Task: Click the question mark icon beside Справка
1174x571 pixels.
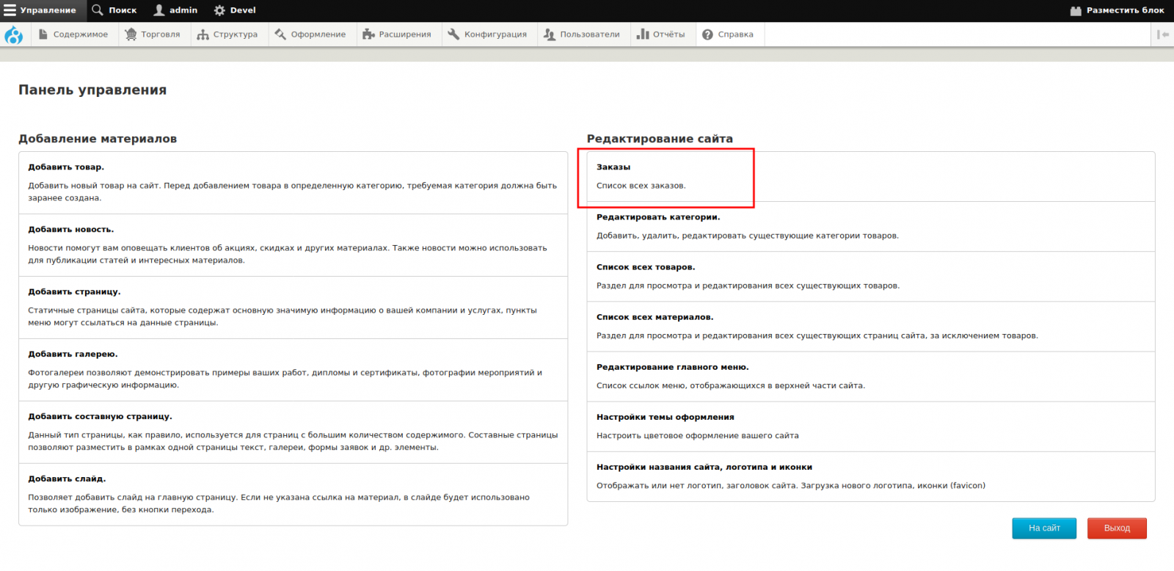Action: pyautogui.click(x=707, y=34)
